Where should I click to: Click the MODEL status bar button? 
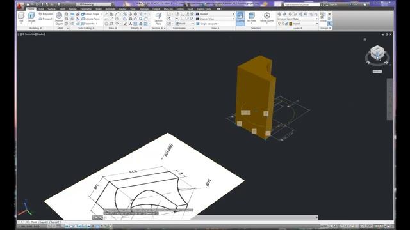(x=324, y=226)
